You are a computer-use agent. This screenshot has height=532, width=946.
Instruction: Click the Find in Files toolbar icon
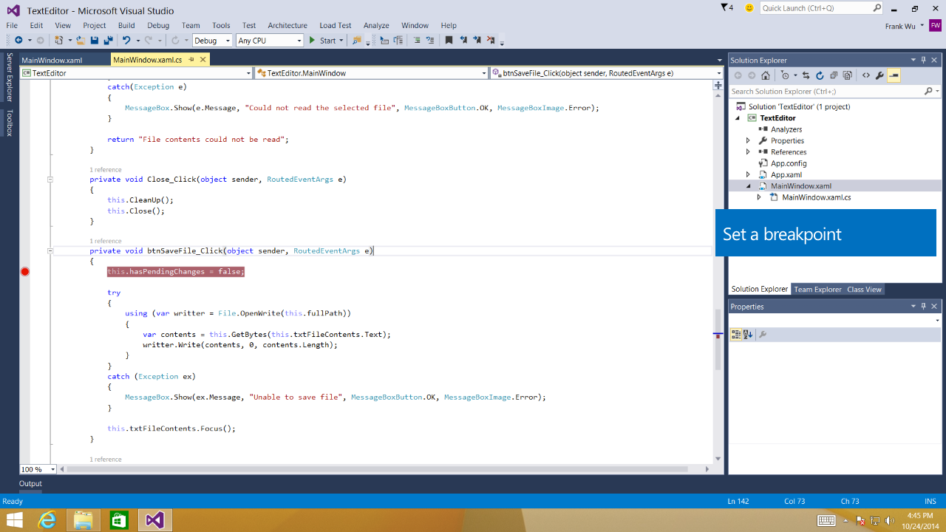point(357,41)
